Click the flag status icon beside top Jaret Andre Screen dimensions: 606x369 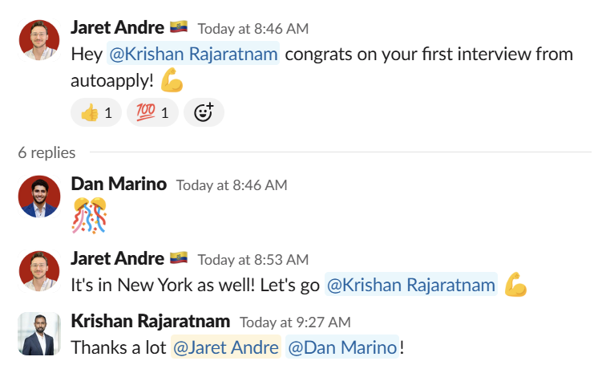tap(179, 26)
